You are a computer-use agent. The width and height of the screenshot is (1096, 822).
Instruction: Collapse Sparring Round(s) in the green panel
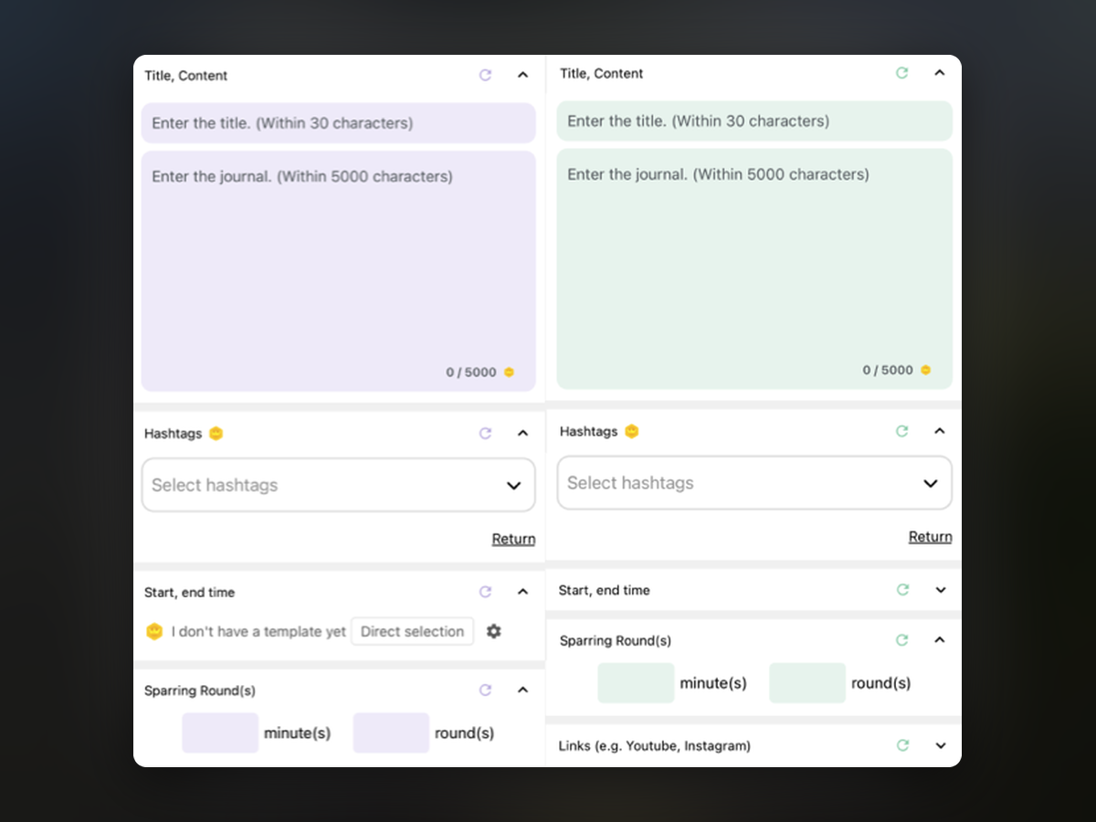click(939, 640)
